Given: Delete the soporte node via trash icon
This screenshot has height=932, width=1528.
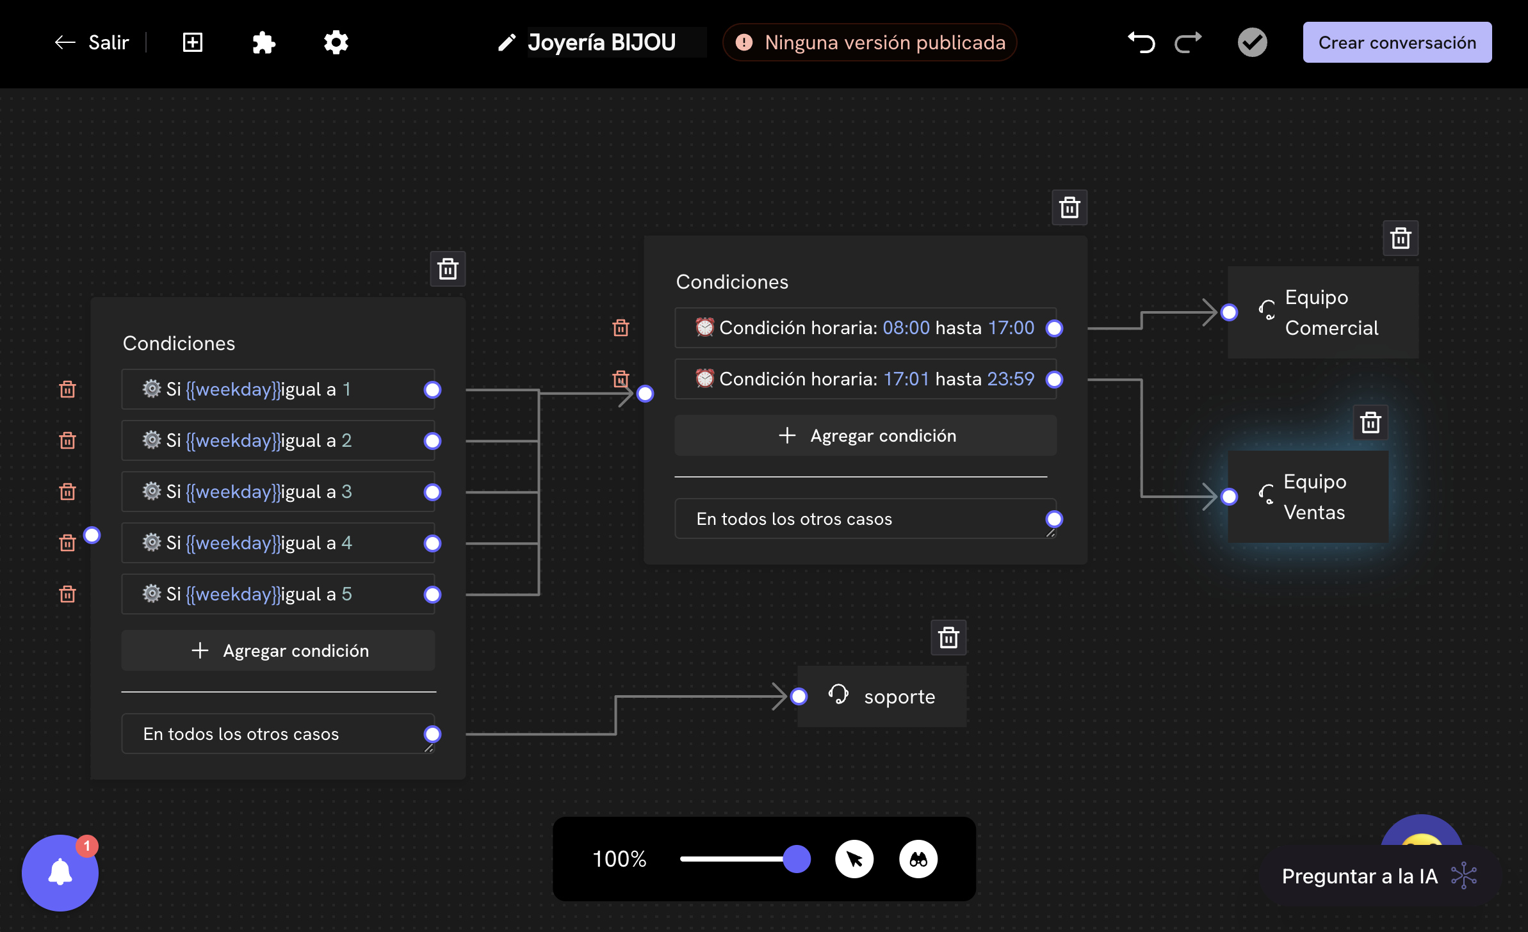Looking at the screenshot, I should coord(948,638).
